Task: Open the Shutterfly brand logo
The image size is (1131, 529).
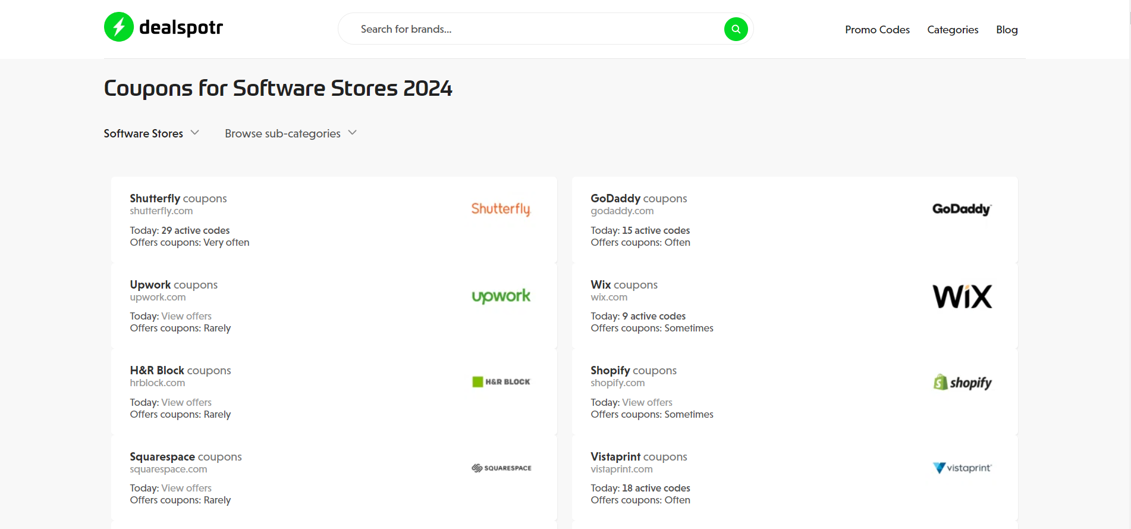Action: (501, 209)
